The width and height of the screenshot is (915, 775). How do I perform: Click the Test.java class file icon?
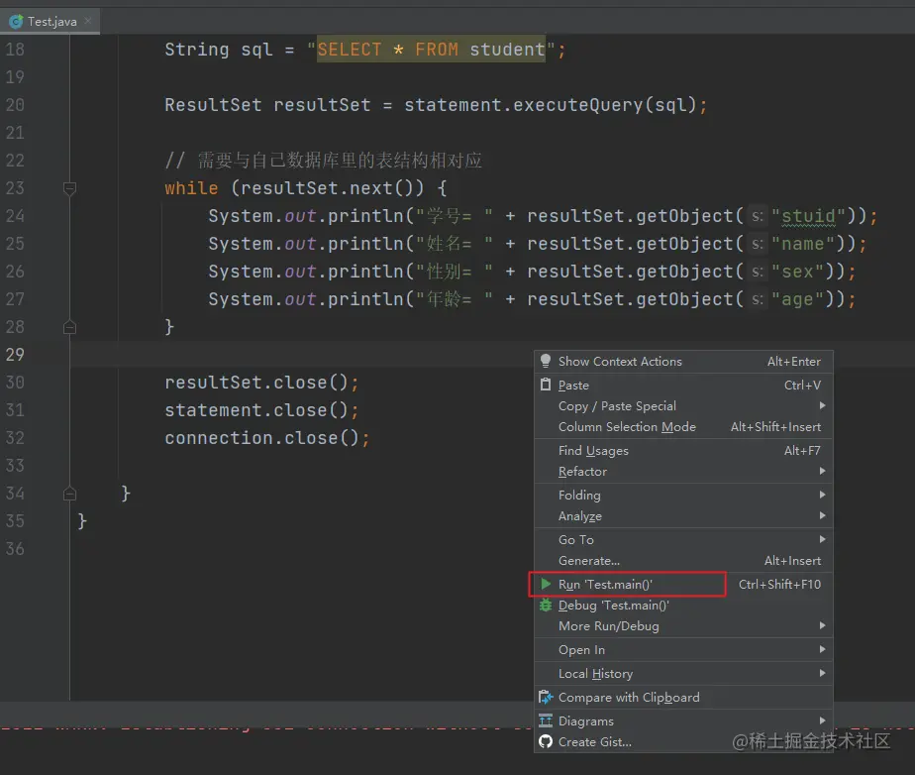(16, 22)
